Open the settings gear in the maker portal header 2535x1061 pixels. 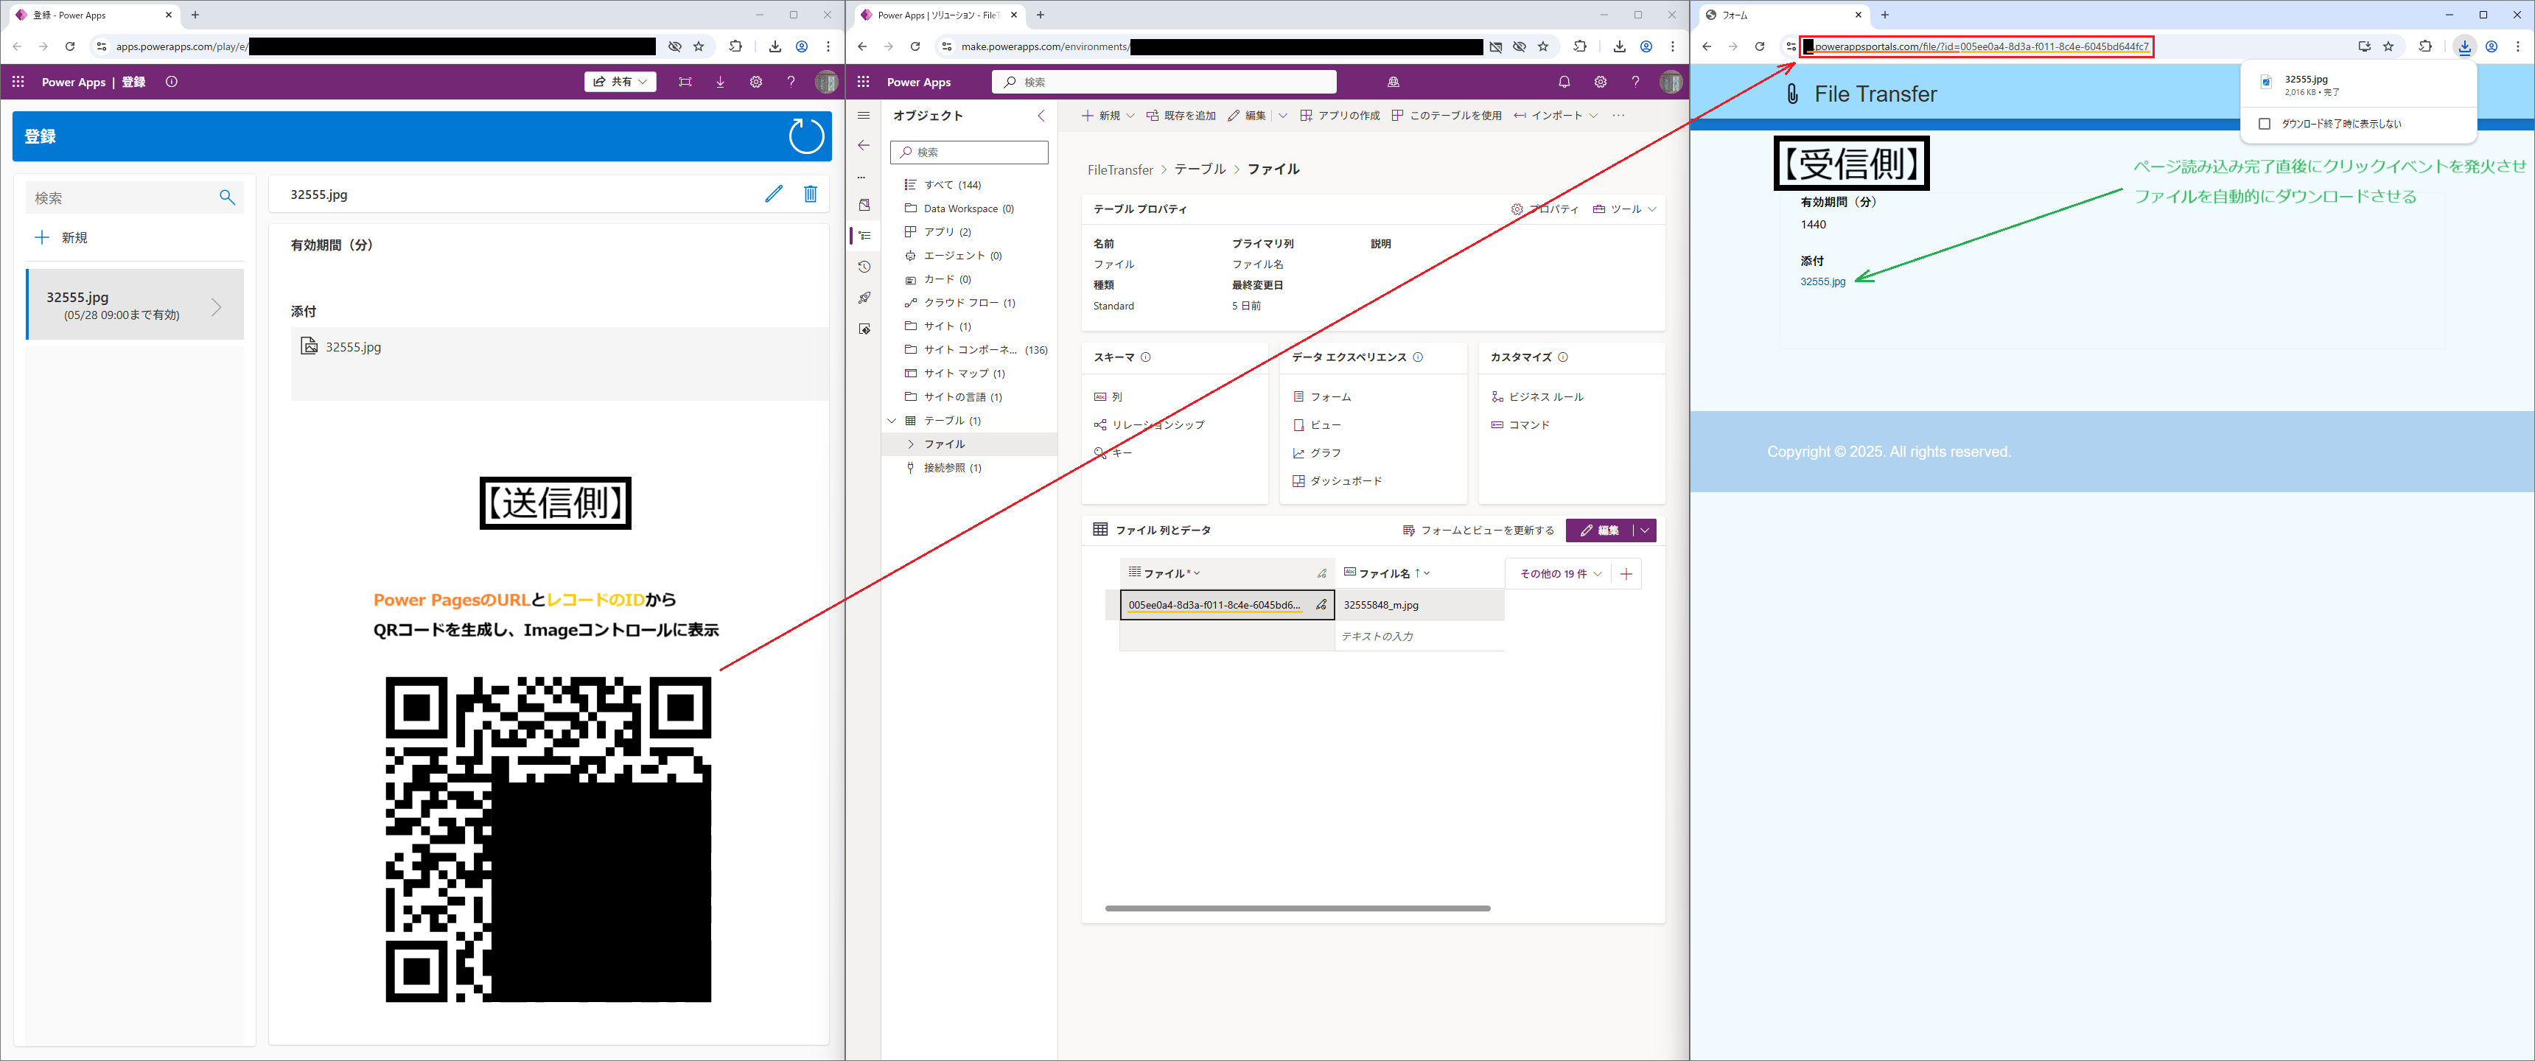point(1600,82)
